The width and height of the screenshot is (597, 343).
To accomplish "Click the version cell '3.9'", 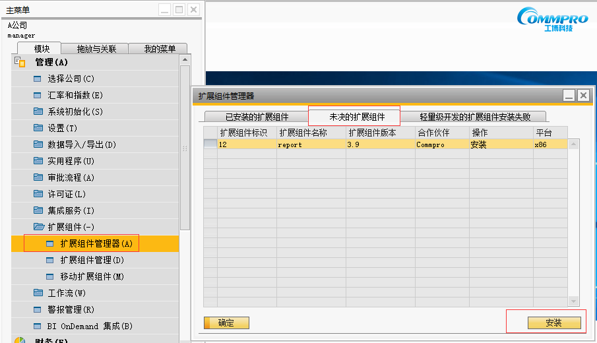I will click(x=381, y=144).
